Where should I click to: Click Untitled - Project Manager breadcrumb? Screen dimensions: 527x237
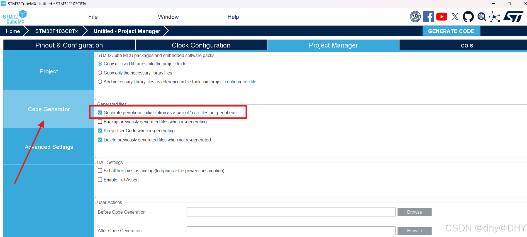[x=127, y=31]
